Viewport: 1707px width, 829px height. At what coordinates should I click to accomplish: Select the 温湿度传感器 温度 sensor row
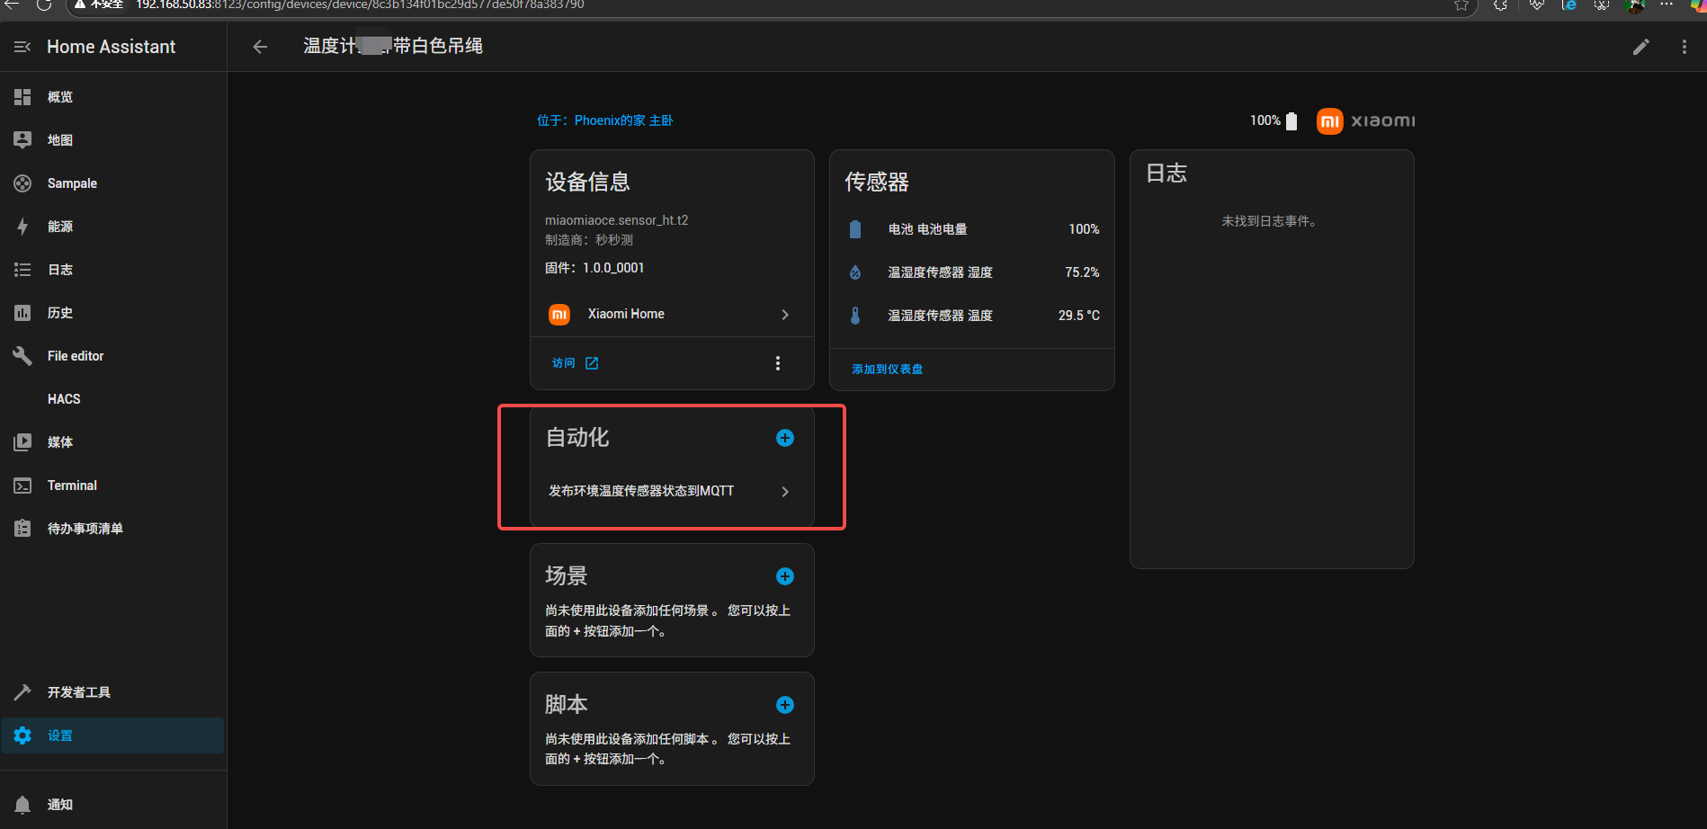pyautogui.click(x=971, y=316)
